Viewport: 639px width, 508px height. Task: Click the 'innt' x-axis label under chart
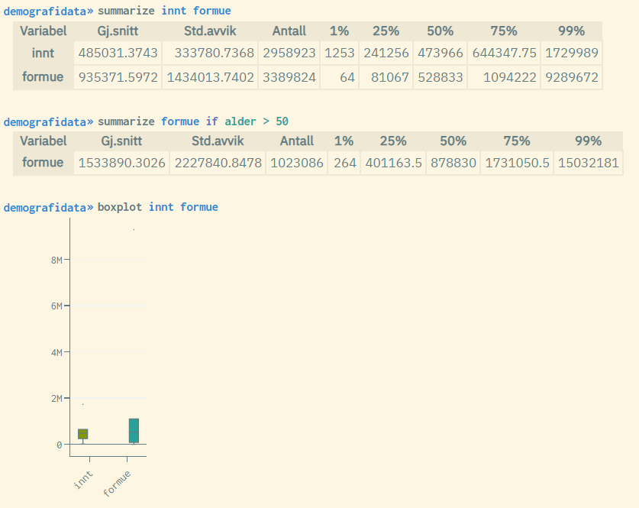click(84, 477)
